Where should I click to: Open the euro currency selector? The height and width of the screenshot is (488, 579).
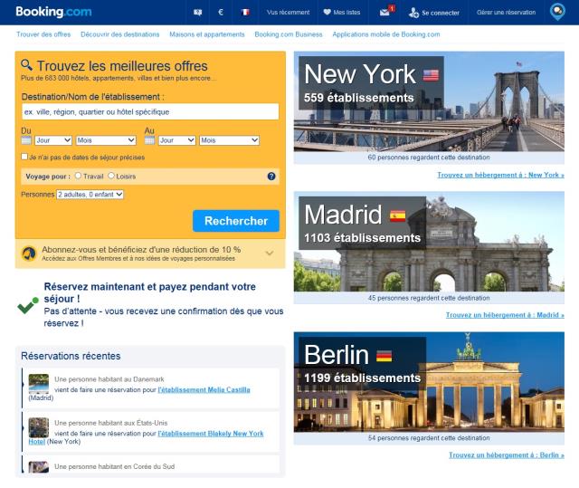tap(221, 12)
